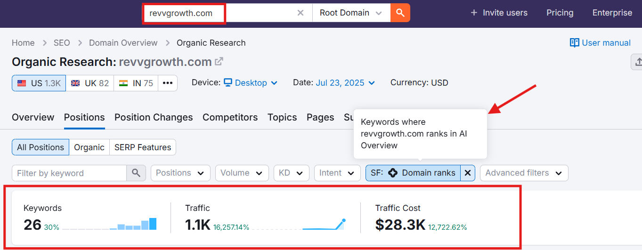Click the 12,722.62% traffic cost change
Screen dimensions: 642x250
point(447,227)
